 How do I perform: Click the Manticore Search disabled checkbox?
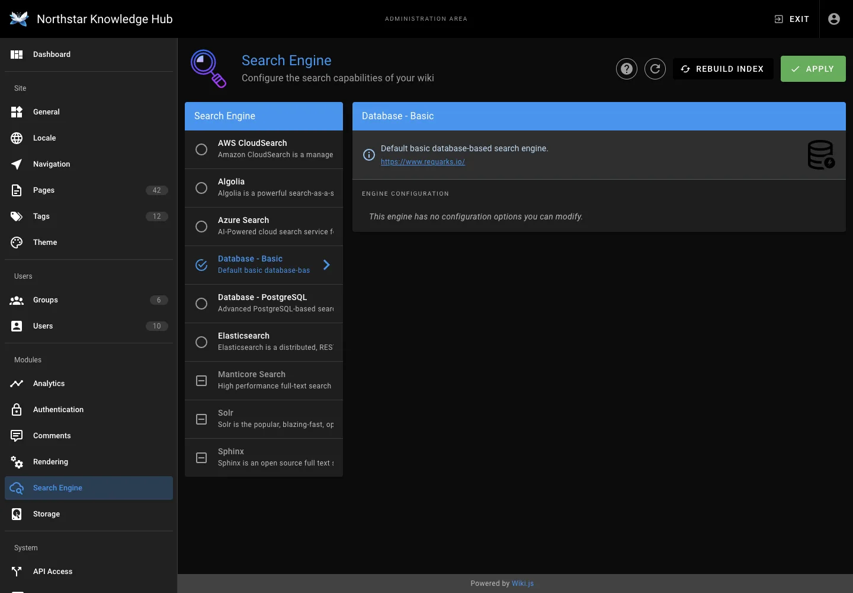point(201,381)
